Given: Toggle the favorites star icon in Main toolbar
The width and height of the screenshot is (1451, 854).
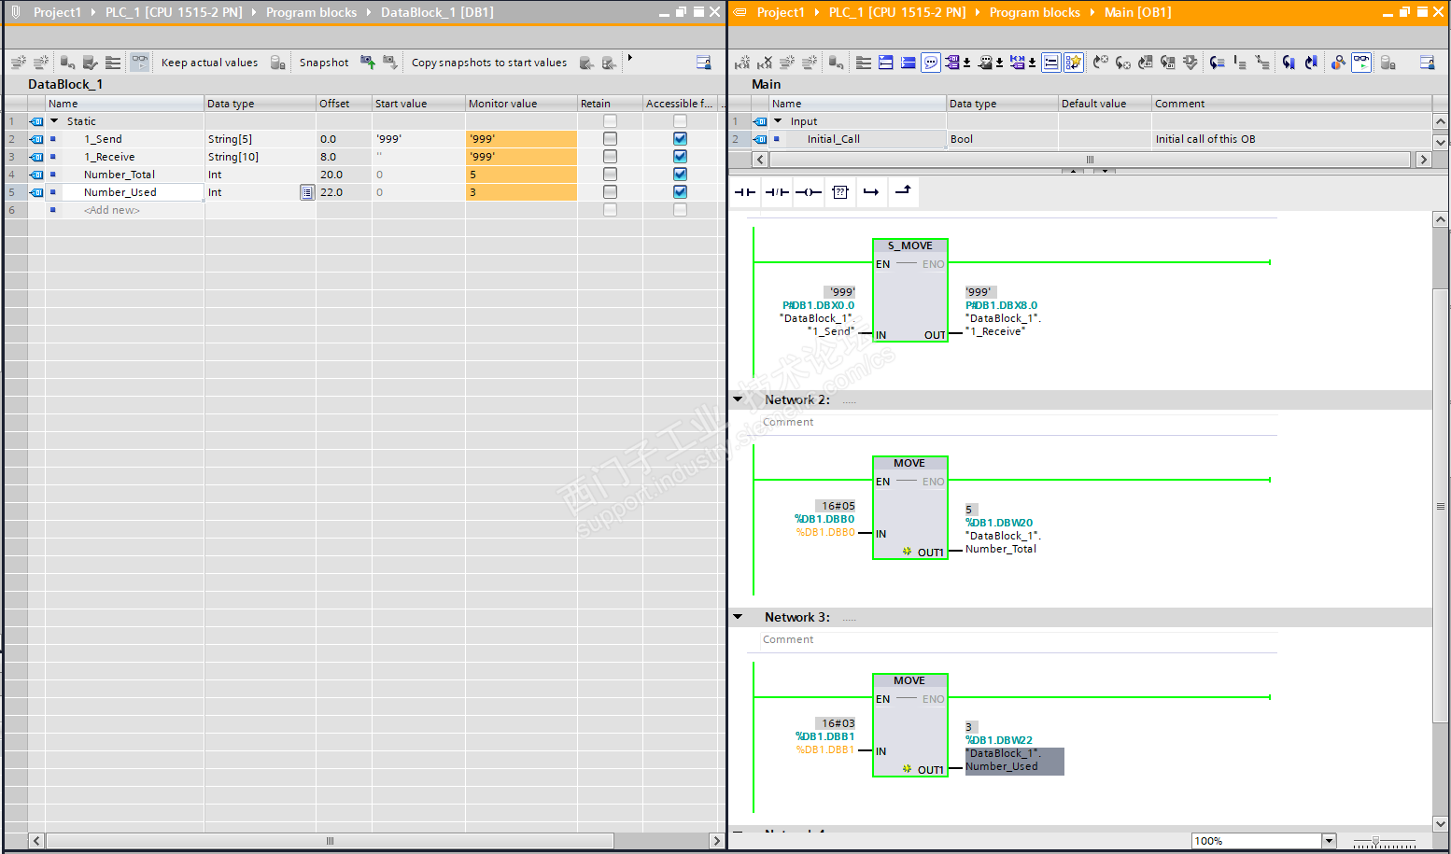Looking at the screenshot, I should pyautogui.click(x=1074, y=63).
